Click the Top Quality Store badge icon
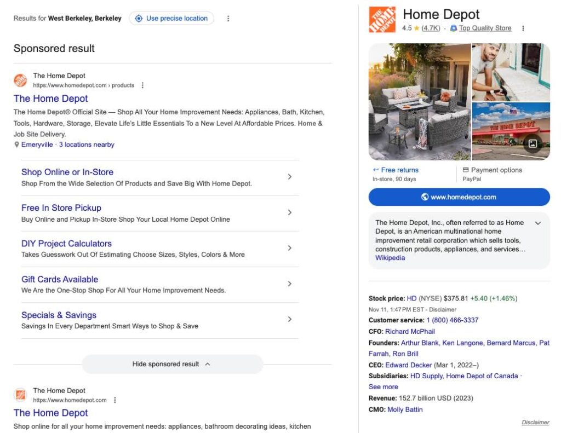Image resolution: width=561 pixels, height=433 pixels. tap(452, 28)
